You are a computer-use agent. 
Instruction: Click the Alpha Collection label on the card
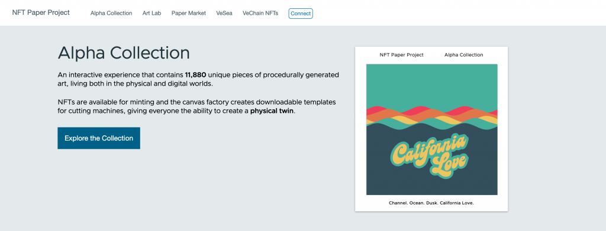pos(464,55)
